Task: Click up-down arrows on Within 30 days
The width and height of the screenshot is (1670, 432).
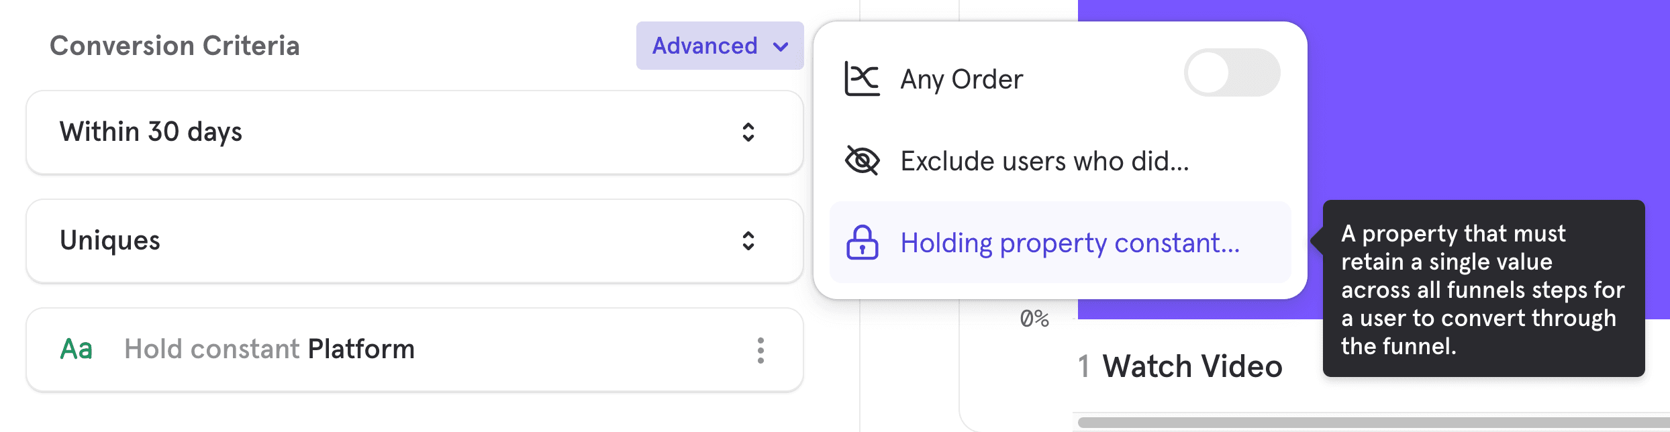Action: (x=748, y=132)
